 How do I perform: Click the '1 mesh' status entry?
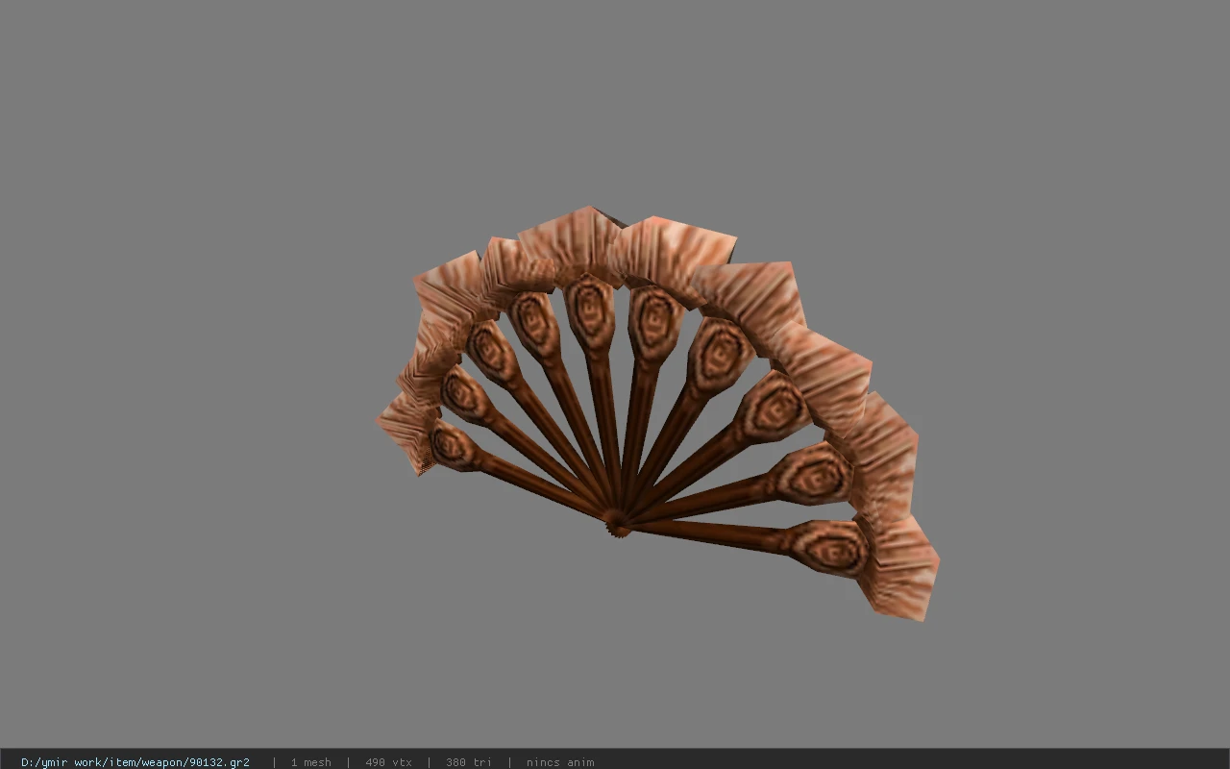310,762
